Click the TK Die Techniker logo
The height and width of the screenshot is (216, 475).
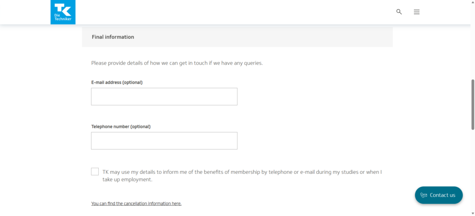(x=63, y=11)
